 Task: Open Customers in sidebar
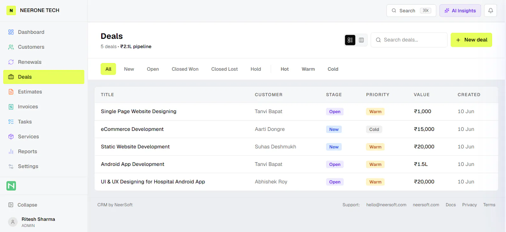tap(44, 47)
